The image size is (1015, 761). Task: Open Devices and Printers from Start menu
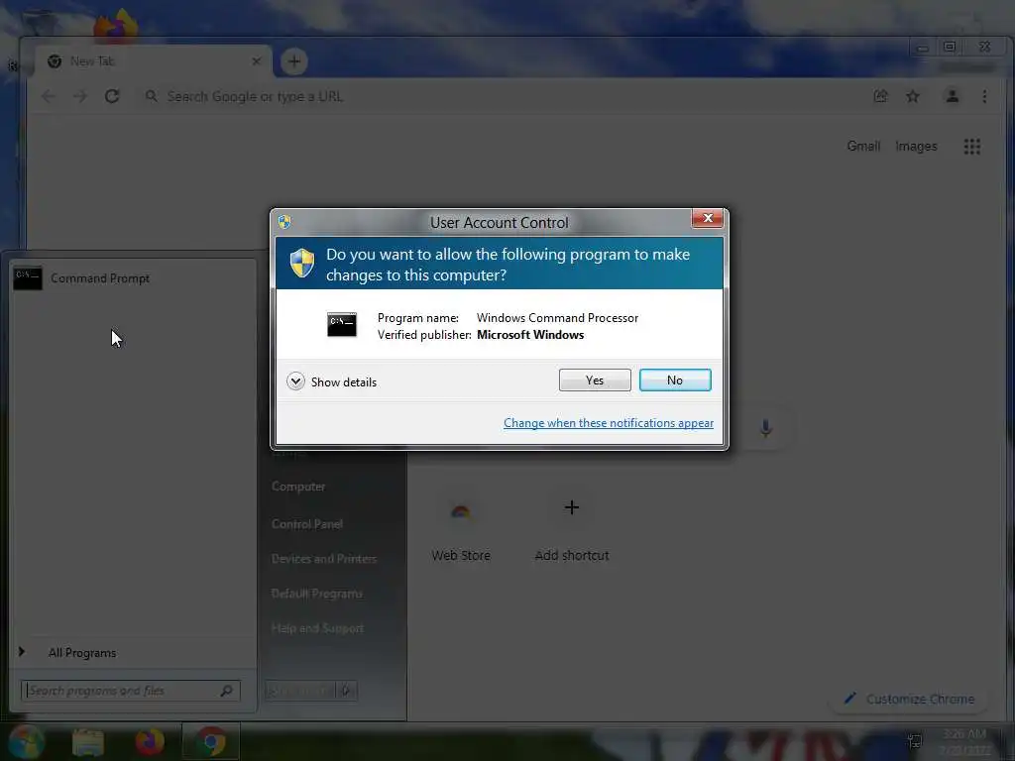(x=324, y=559)
